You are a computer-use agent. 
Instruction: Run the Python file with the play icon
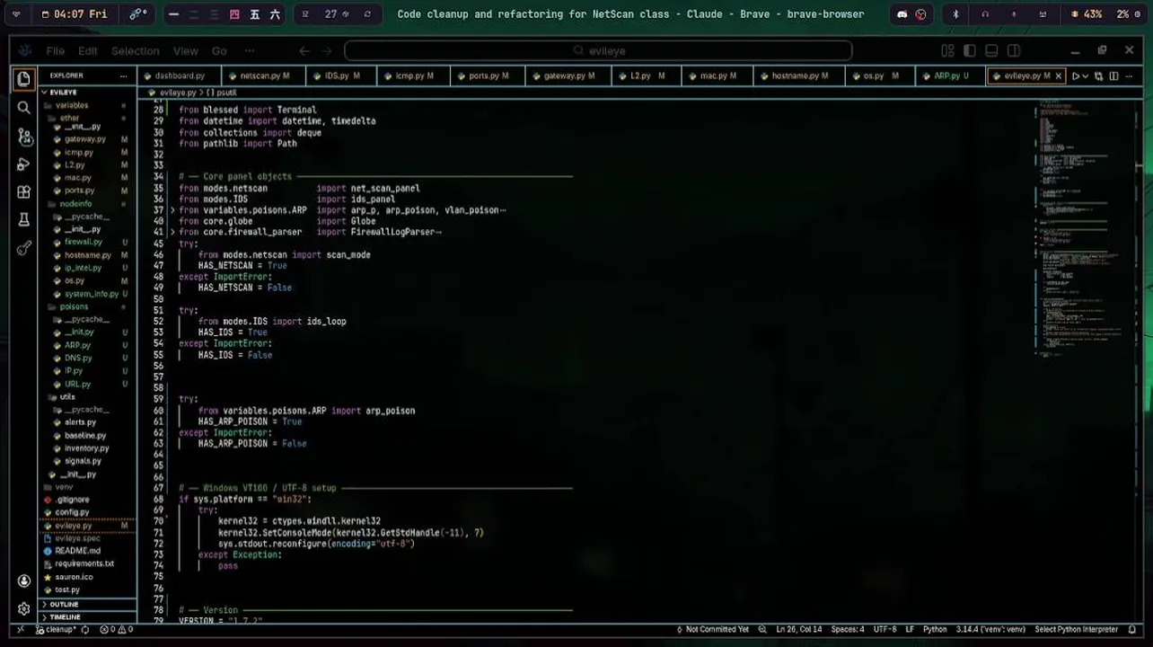pyautogui.click(x=1075, y=76)
